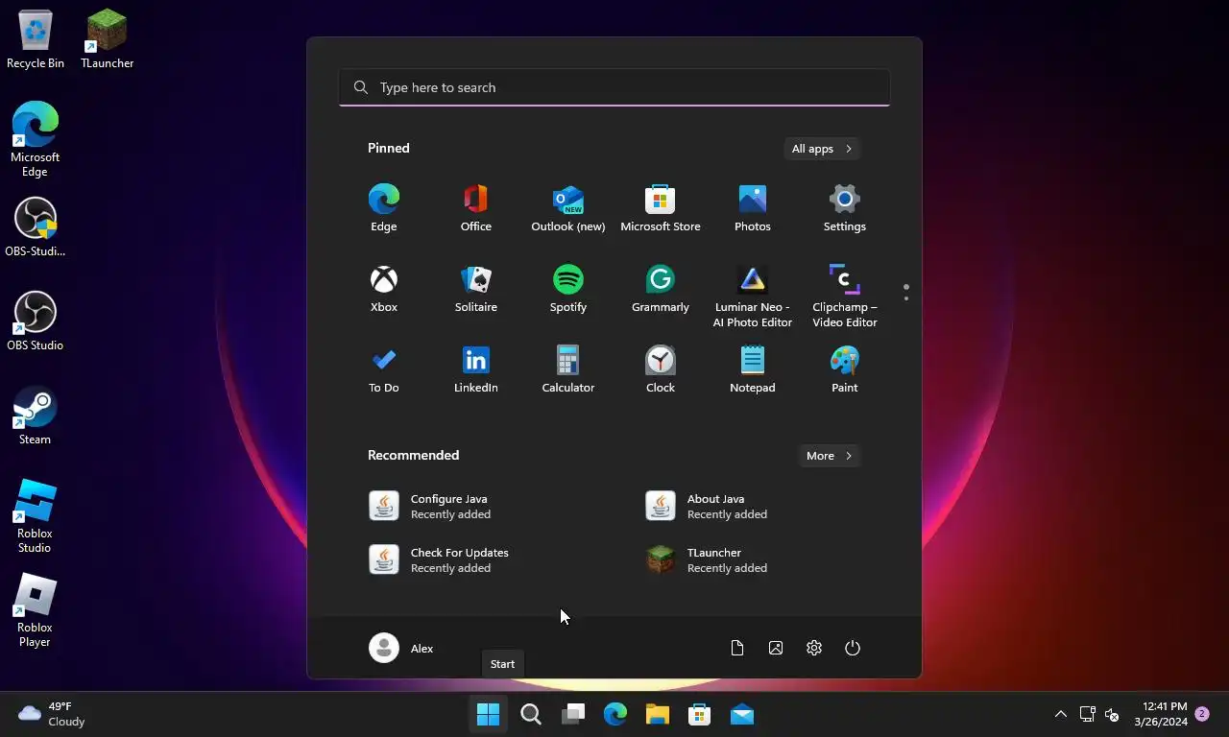Open Edge browser from taskbar
The height and width of the screenshot is (737, 1229).
pos(614,714)
